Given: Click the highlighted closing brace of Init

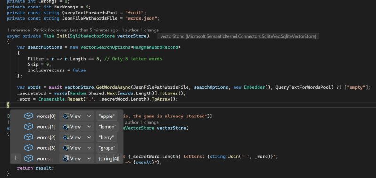Looking at the screenshot, I should pos(8,105).
